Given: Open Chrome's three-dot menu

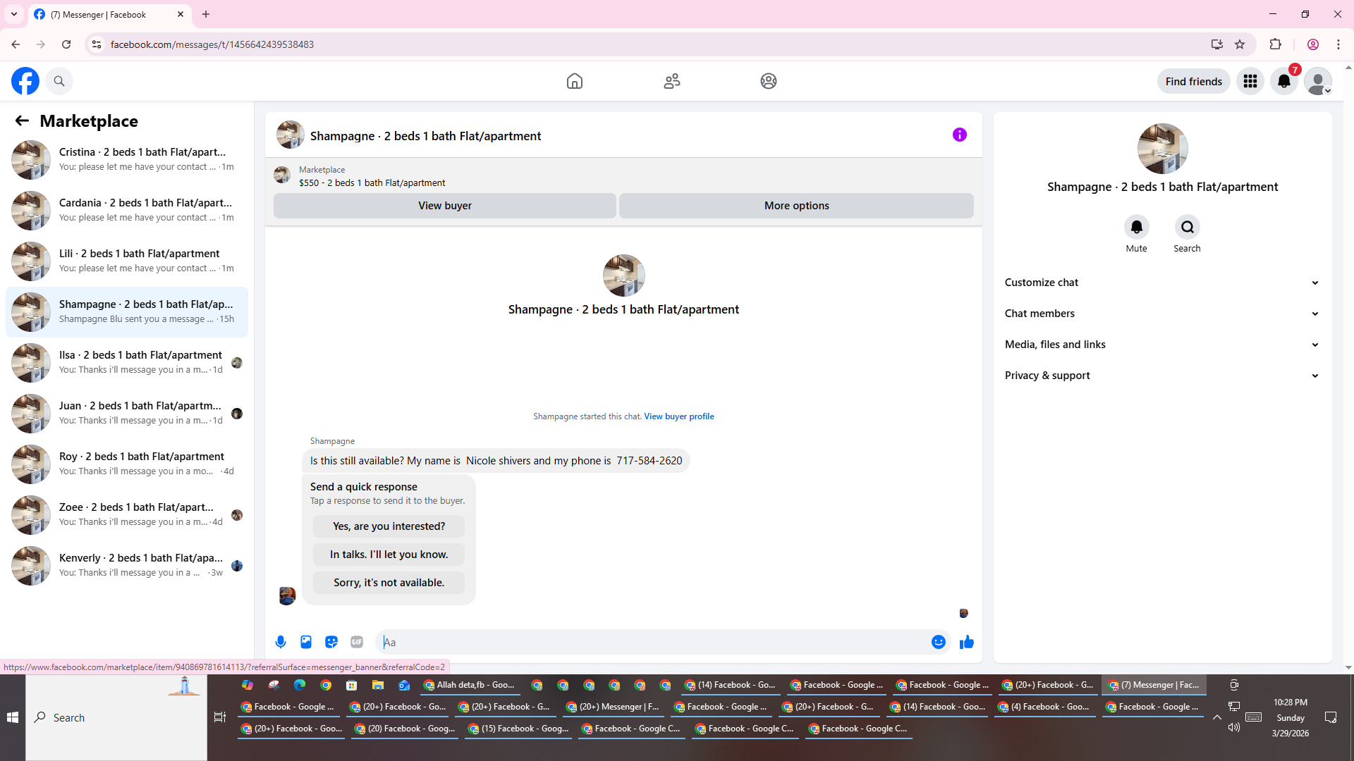Looking at the screenshot, I should pos(1338,44).
